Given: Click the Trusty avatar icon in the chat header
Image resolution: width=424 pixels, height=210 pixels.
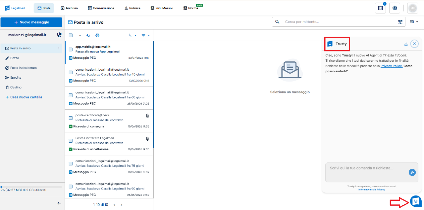Looking at the screenshot, I should [x=330, y=44].
